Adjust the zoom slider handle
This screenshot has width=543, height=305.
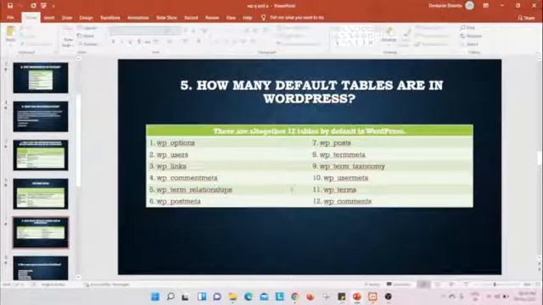click(495, 285)
